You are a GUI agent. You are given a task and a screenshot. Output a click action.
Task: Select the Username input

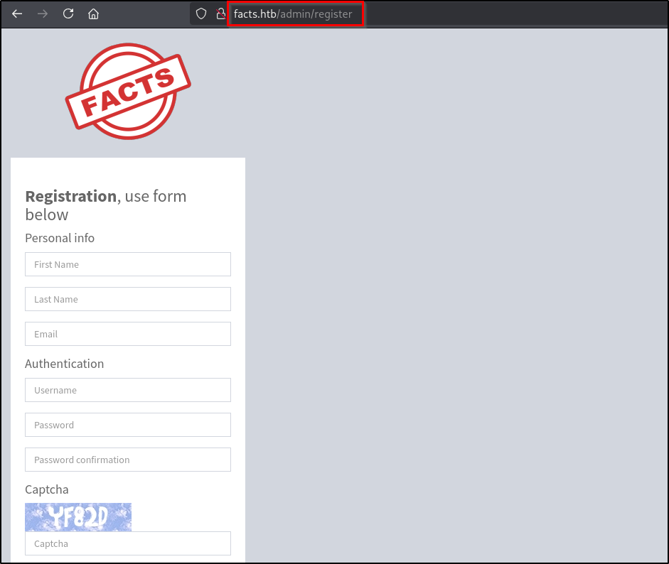[x=128, y=390]
